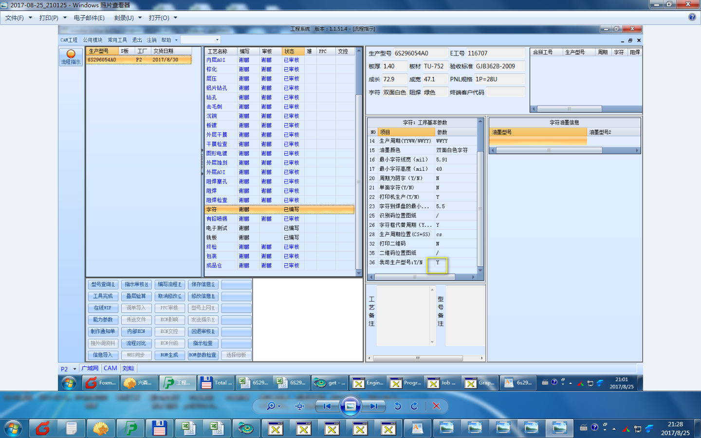Open the blue floppy disk app on the bottom taskbar
The image size is (701, 438).
(x=160, y=429)
